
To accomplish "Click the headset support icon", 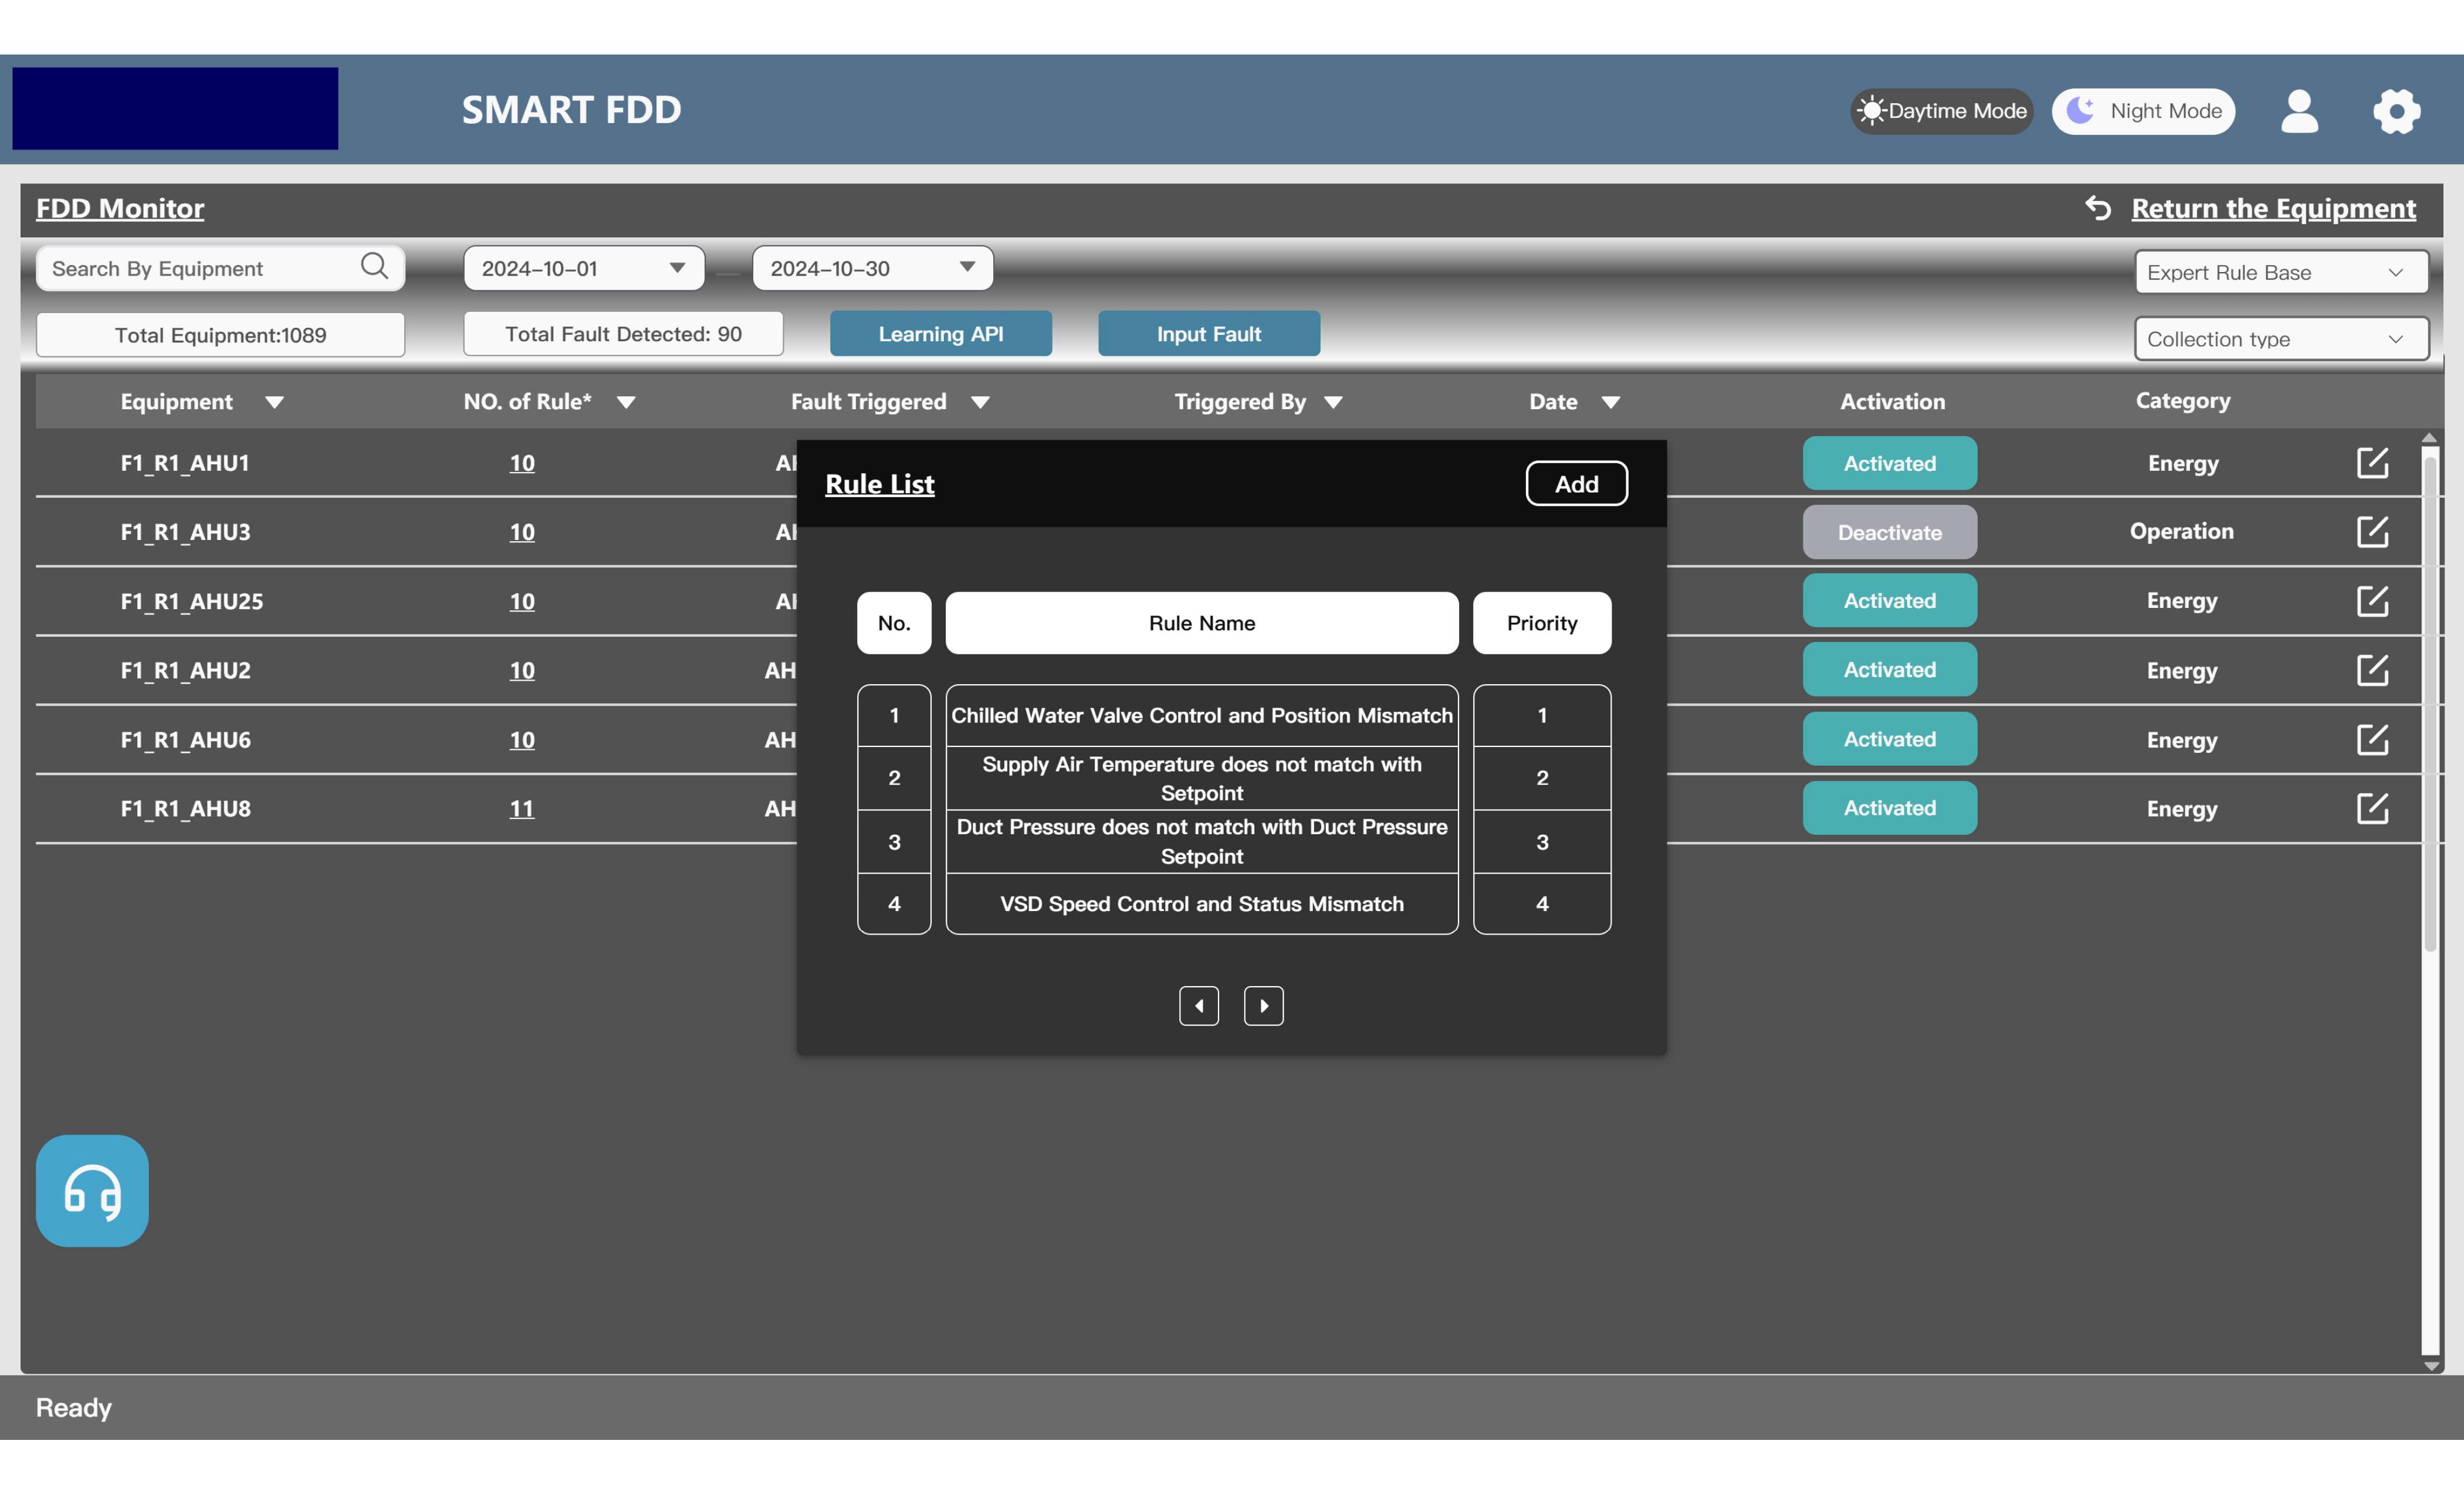I will point(92,1190).
